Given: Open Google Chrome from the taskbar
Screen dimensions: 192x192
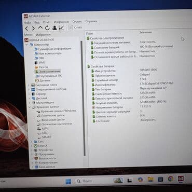Looking at the screenshot, I should pyautogui.click(x=171, y=179).
